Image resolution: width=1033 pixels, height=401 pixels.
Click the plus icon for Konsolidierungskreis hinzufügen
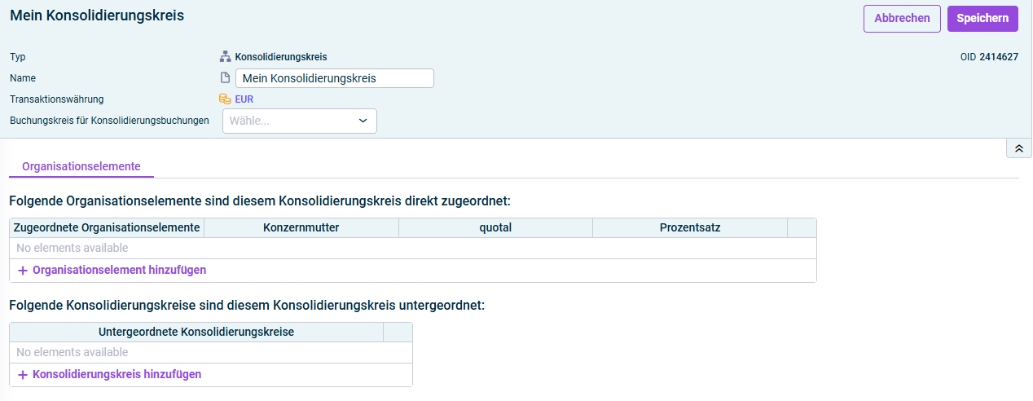point(23,375)
